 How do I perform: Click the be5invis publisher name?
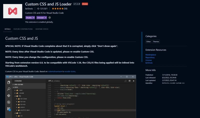point(29,9)
